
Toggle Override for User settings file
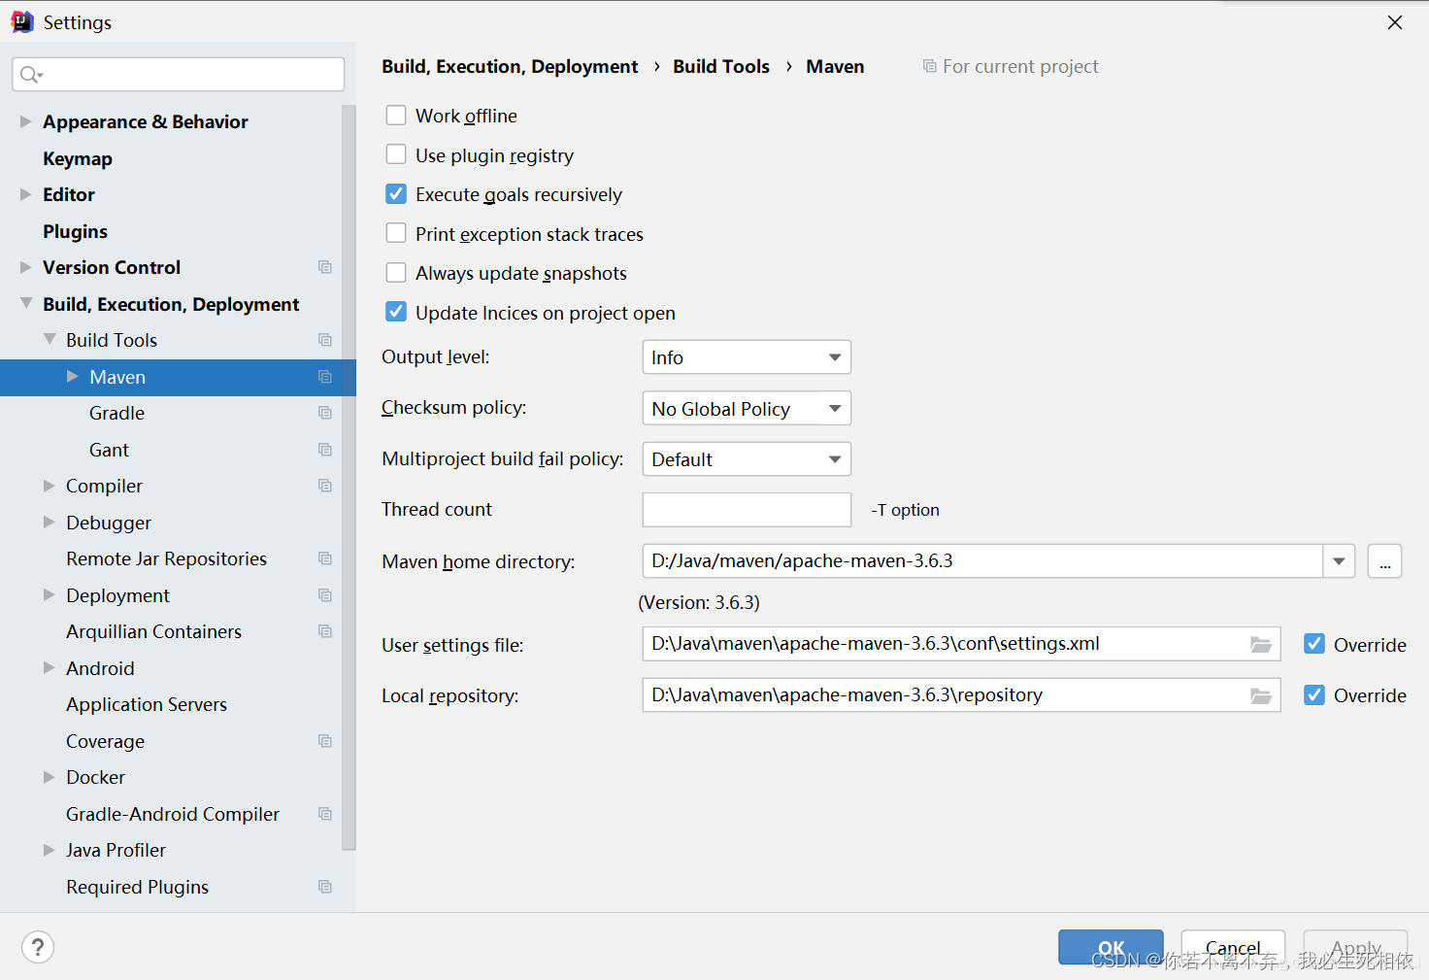pos(1314,644)
